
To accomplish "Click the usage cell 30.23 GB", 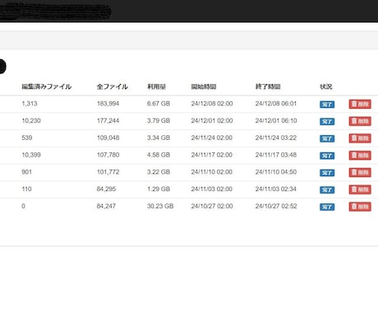I will [160, 206].
